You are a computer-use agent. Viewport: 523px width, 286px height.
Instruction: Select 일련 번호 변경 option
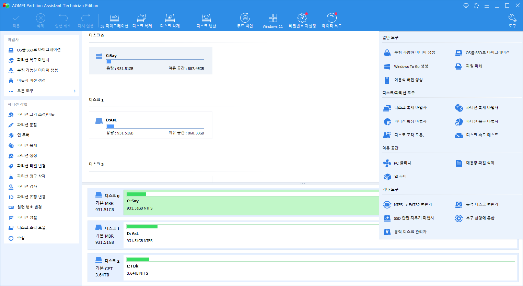[25, 207]
